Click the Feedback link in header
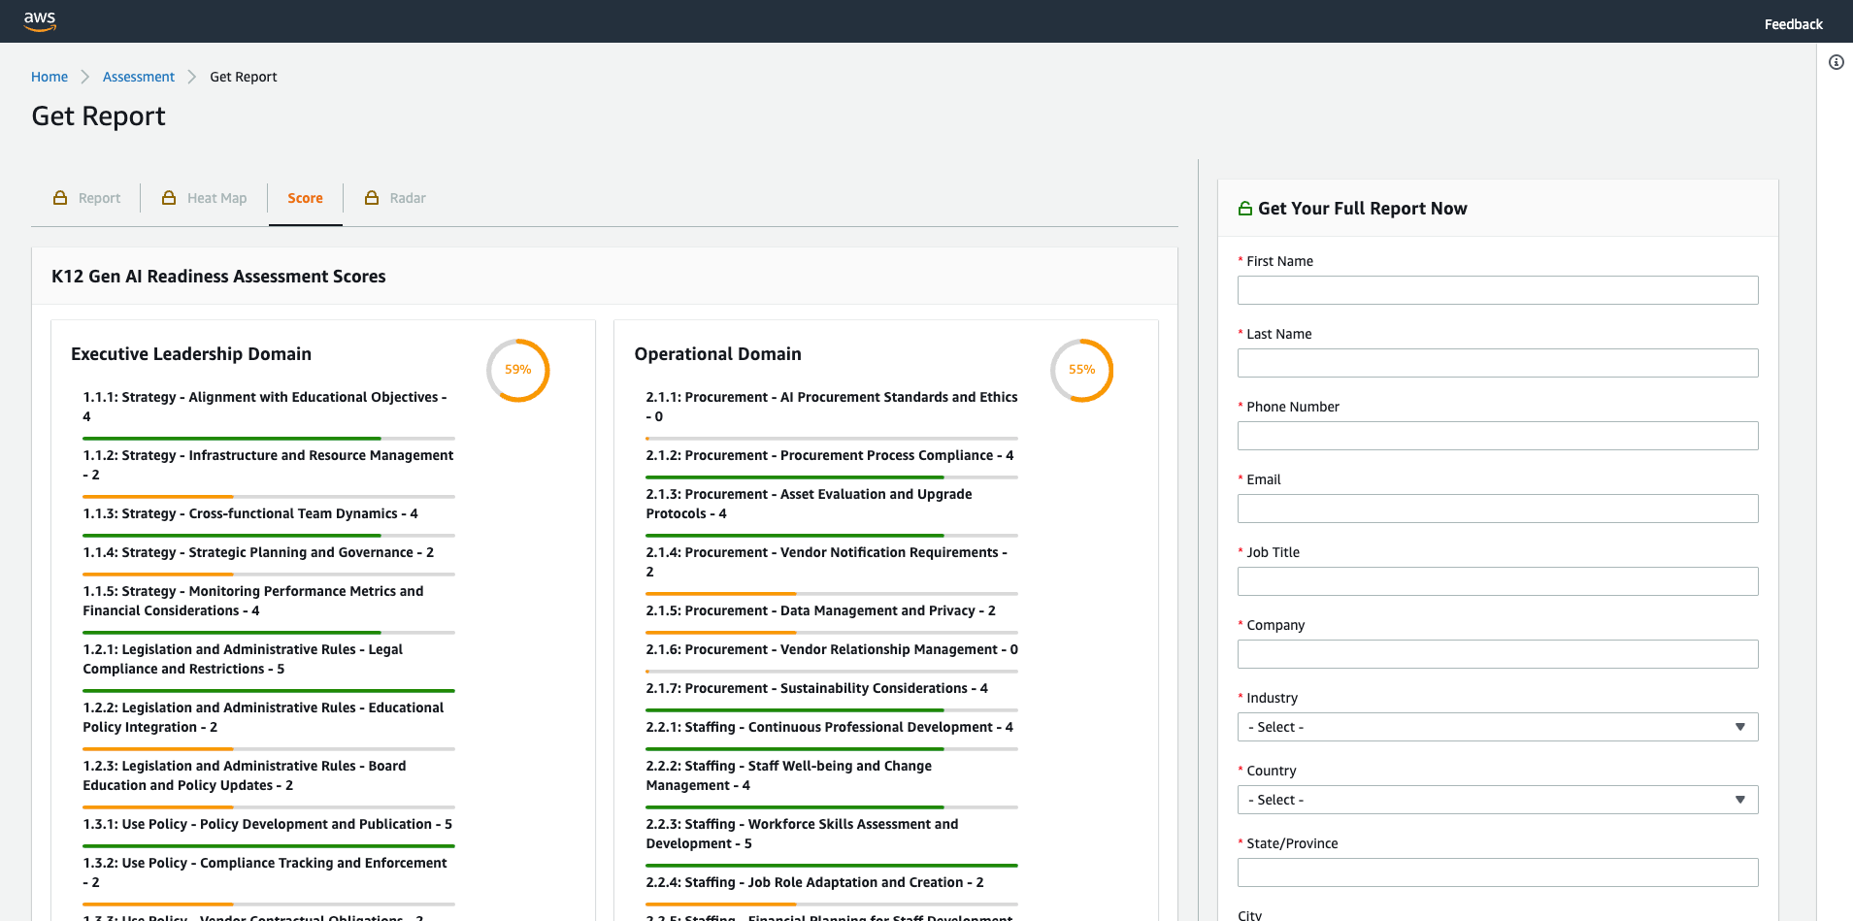This screenshot has width=1853, height=921. coord(1793,24)
